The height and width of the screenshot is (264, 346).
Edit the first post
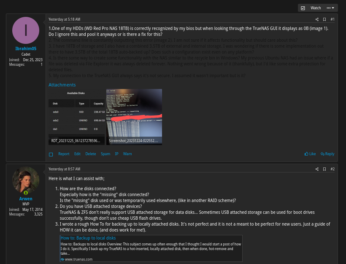point(77,154)
